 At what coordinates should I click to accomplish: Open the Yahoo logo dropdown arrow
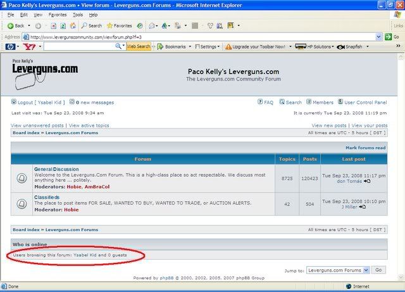(40, 47)
